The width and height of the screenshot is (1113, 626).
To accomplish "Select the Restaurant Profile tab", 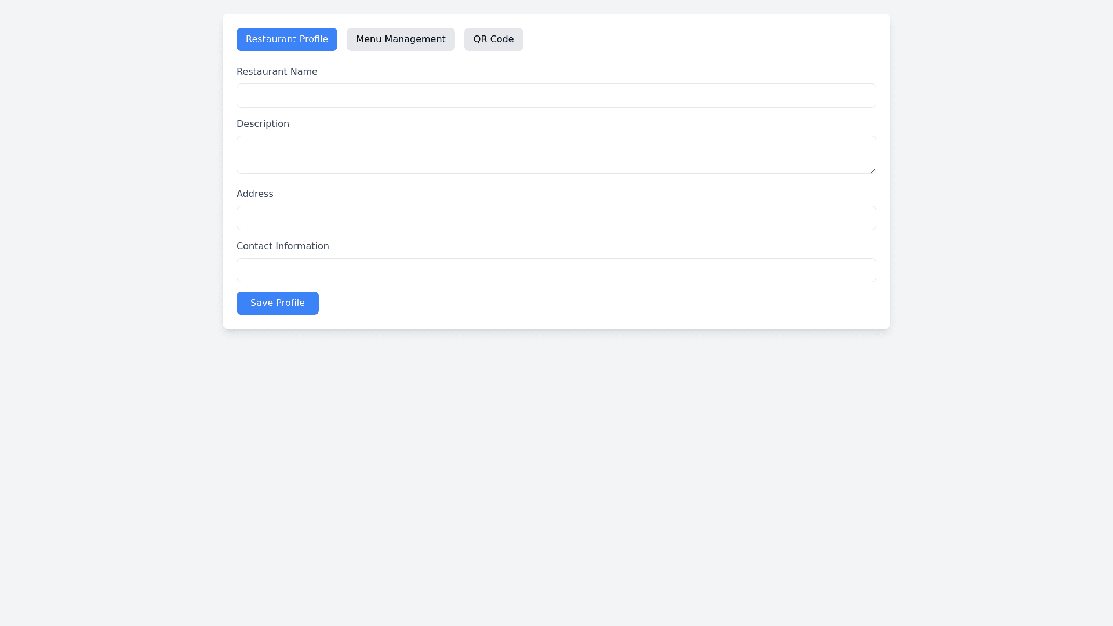I will 286,39.
